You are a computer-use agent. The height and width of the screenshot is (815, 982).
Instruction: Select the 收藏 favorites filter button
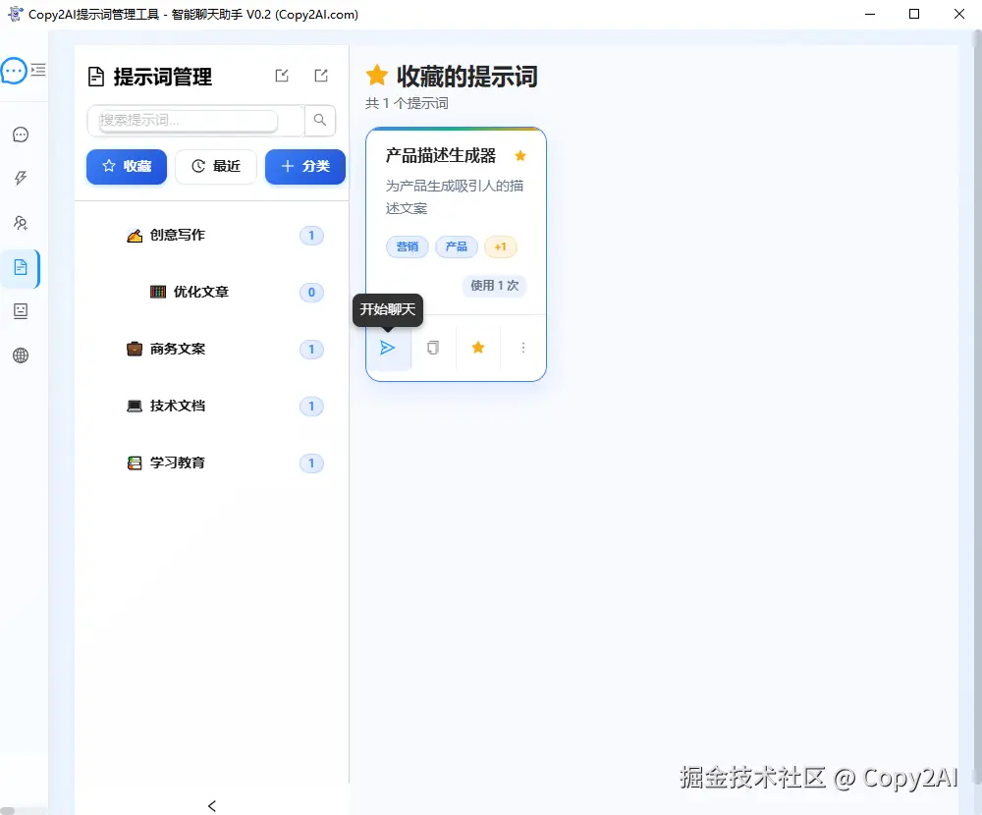click(x=127, y=166)
